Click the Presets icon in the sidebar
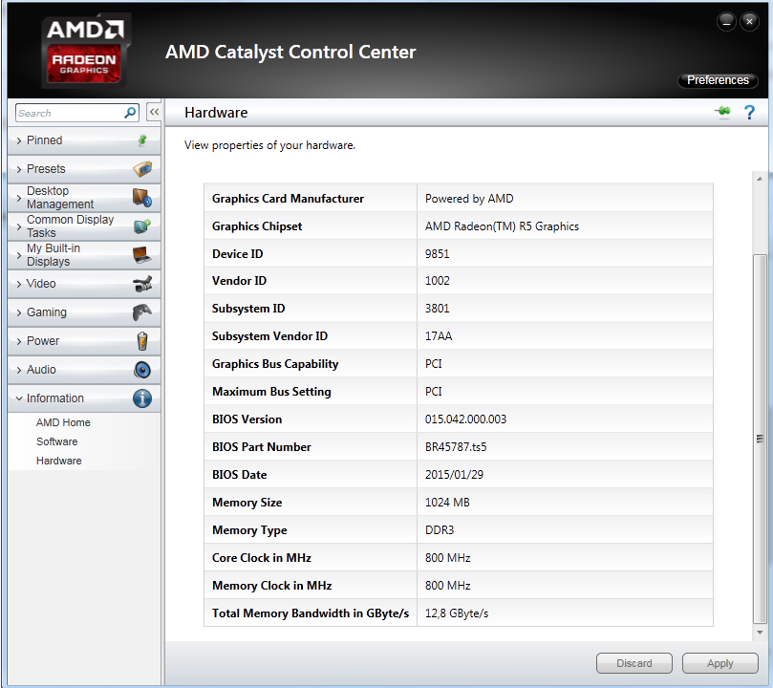 (x=142, y=169)
